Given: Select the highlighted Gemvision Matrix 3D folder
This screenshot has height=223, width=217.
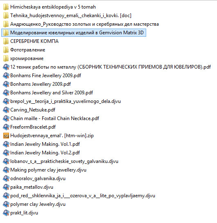Looking at the screenshot, I should (74, 33).
